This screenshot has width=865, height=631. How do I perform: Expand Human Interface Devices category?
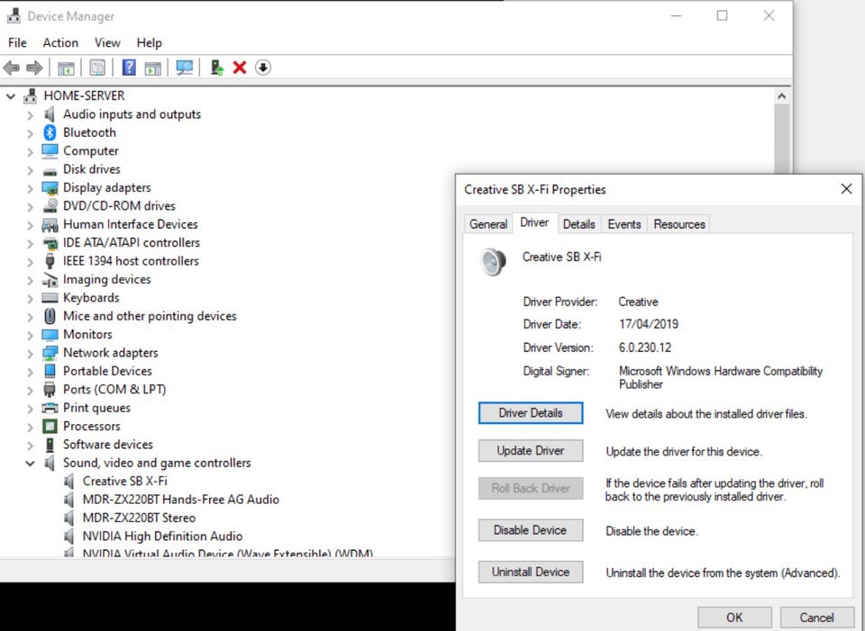click(x=30, y=225)
